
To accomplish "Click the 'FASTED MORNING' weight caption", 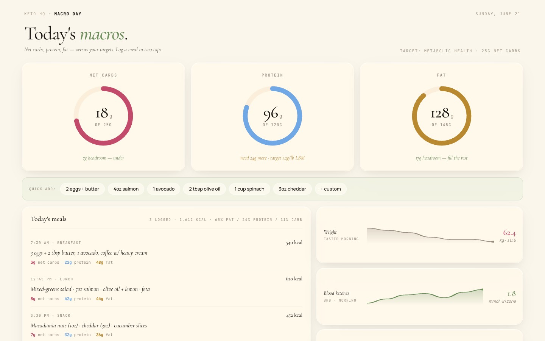I will (341, 239).
